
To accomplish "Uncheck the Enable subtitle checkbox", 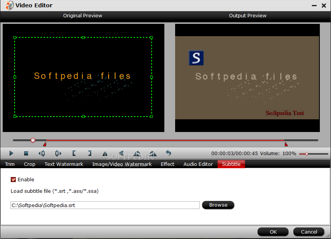I will [x=13, y=179].
